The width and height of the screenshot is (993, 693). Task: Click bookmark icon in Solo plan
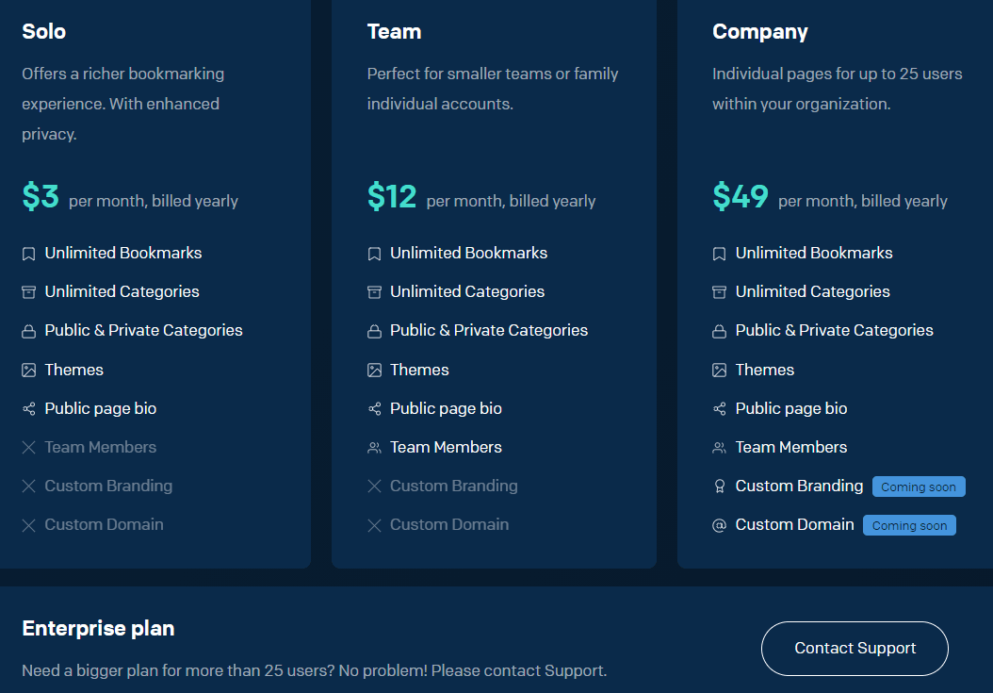(29, 254)
